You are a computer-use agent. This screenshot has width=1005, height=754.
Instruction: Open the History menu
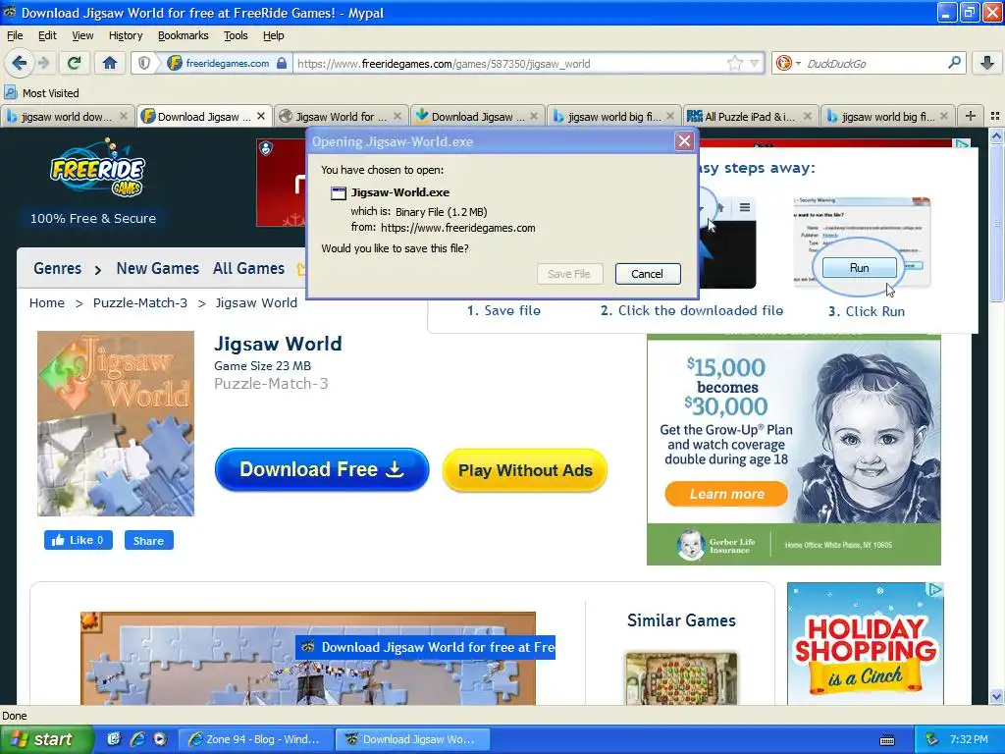coord(126,35)
